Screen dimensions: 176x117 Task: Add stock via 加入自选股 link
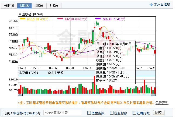pos(162,4)
